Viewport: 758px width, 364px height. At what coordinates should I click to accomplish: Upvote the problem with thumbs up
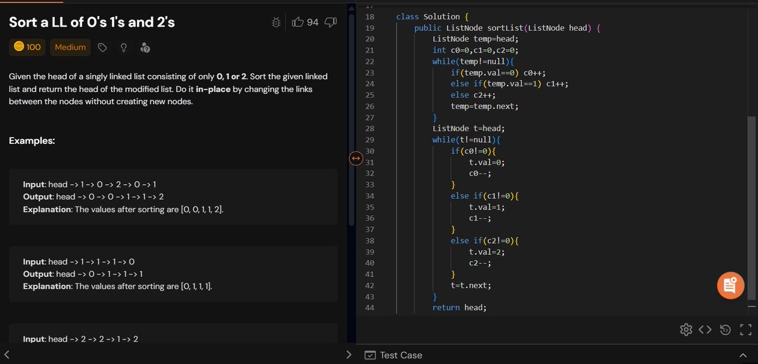[298, 22]
